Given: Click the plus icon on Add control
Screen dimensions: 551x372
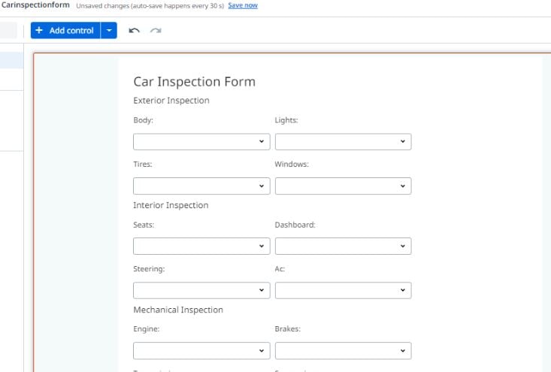Looking at the screenshot, I should (39, 31).
